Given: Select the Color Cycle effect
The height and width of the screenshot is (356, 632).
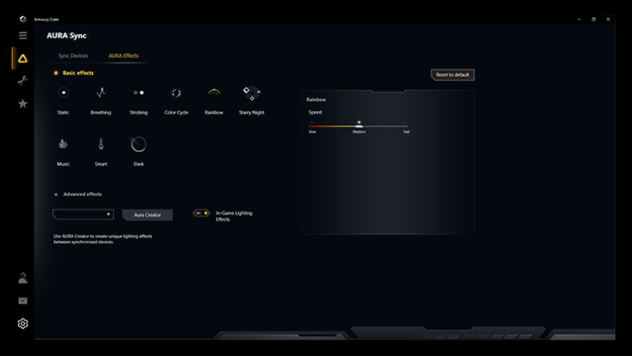Looking at the screenshot, I should (177, 93).
